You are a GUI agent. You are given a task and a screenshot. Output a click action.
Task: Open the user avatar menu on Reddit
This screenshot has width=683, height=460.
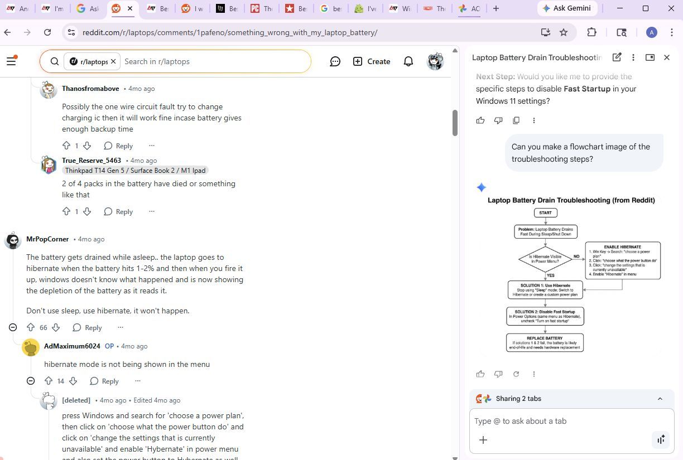[435, 61]
